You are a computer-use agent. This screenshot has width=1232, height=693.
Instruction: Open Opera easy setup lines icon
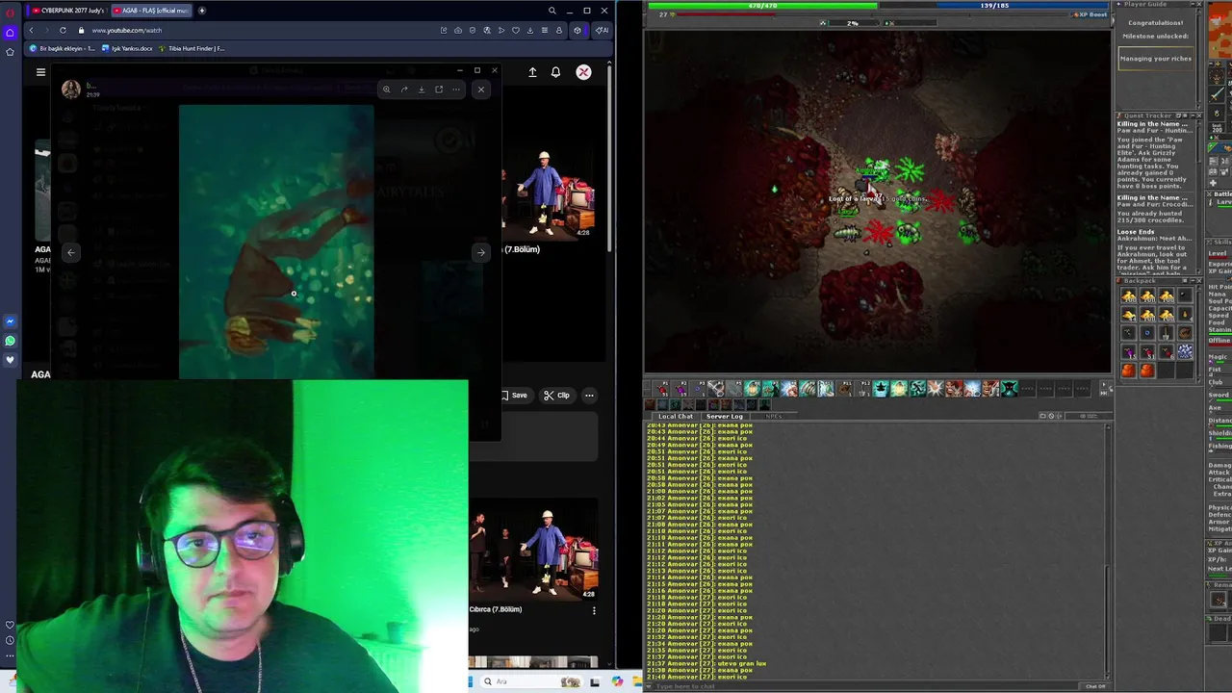click(x=544, y=30)
